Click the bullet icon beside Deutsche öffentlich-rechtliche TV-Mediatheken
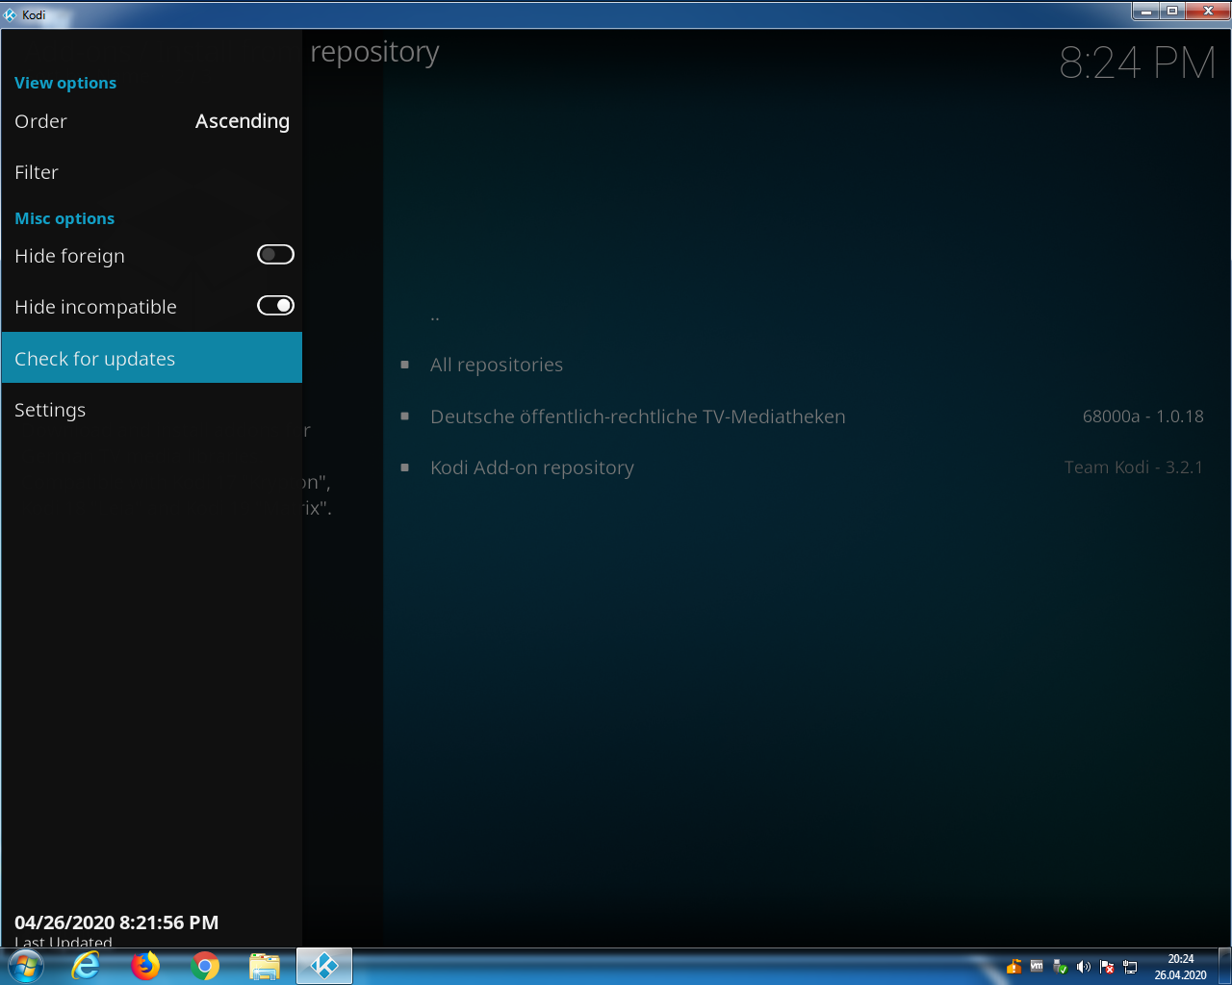 coord(405,417)
